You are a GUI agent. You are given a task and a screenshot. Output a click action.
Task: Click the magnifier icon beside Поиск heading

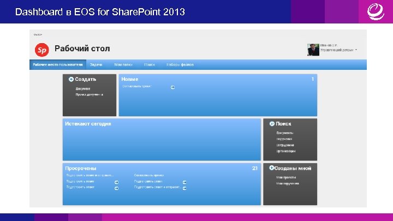(x=272, y=124)
